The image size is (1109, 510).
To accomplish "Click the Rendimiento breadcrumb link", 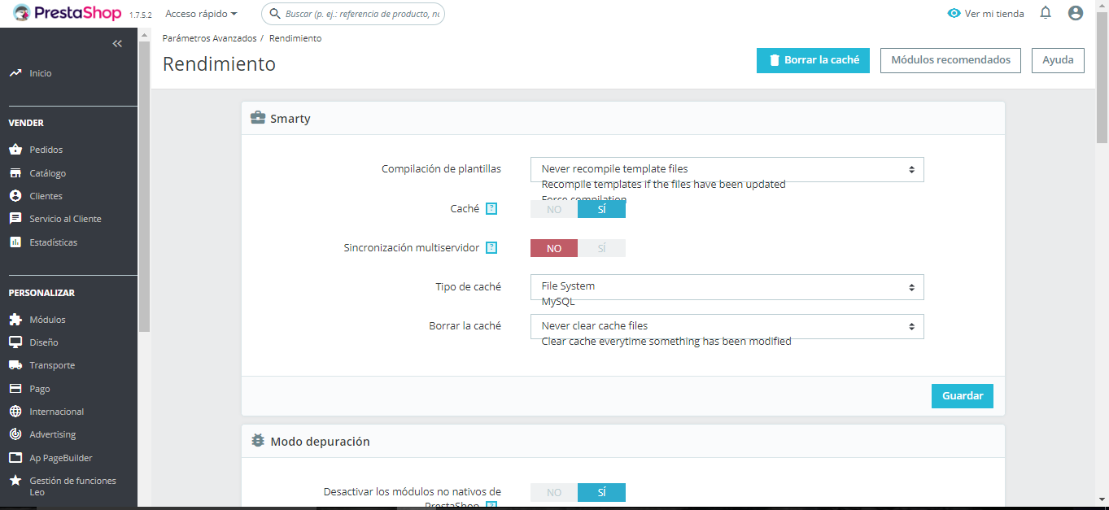I will pos(295,38).
